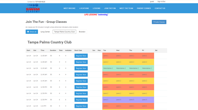Register for the 11:45 AM Waterbabies 2 class
Image resolution: width=198 pixels, height=110 pixels.
[81, 68]
